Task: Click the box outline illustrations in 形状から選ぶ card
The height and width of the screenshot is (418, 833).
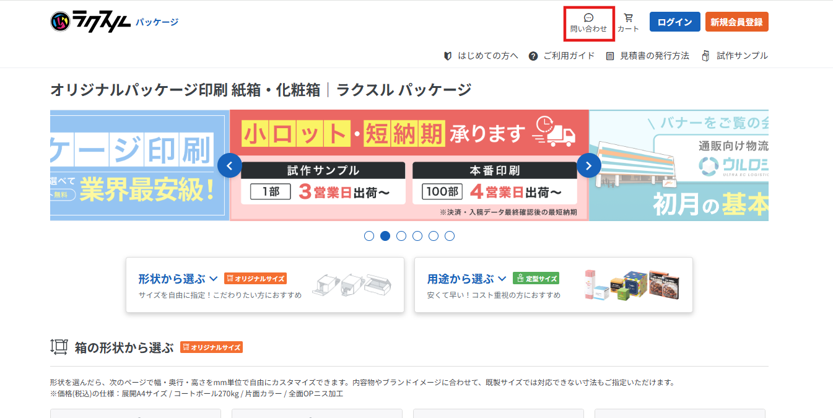Action: click(x=352, y=285)
